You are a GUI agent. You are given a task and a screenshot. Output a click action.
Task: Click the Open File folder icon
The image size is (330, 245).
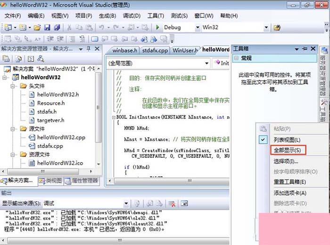(37, 27)
